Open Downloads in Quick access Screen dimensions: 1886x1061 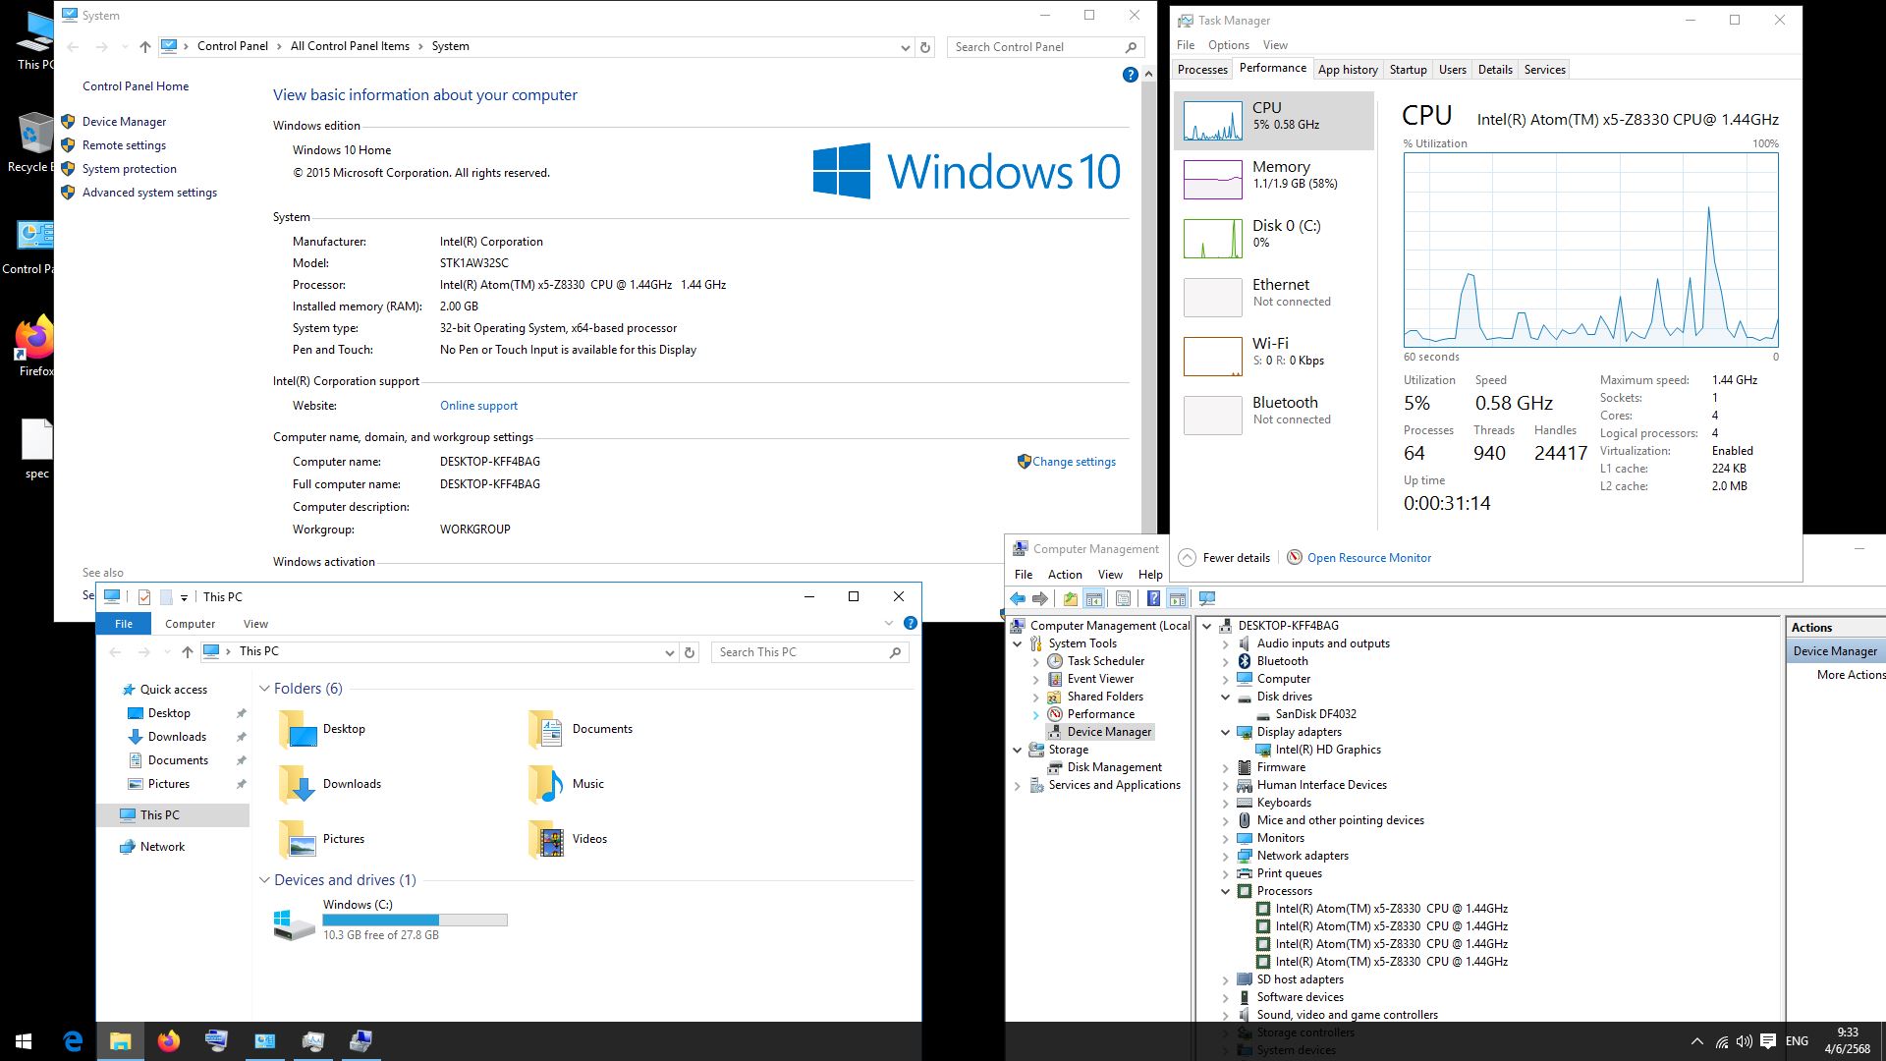tap(177, 737)
